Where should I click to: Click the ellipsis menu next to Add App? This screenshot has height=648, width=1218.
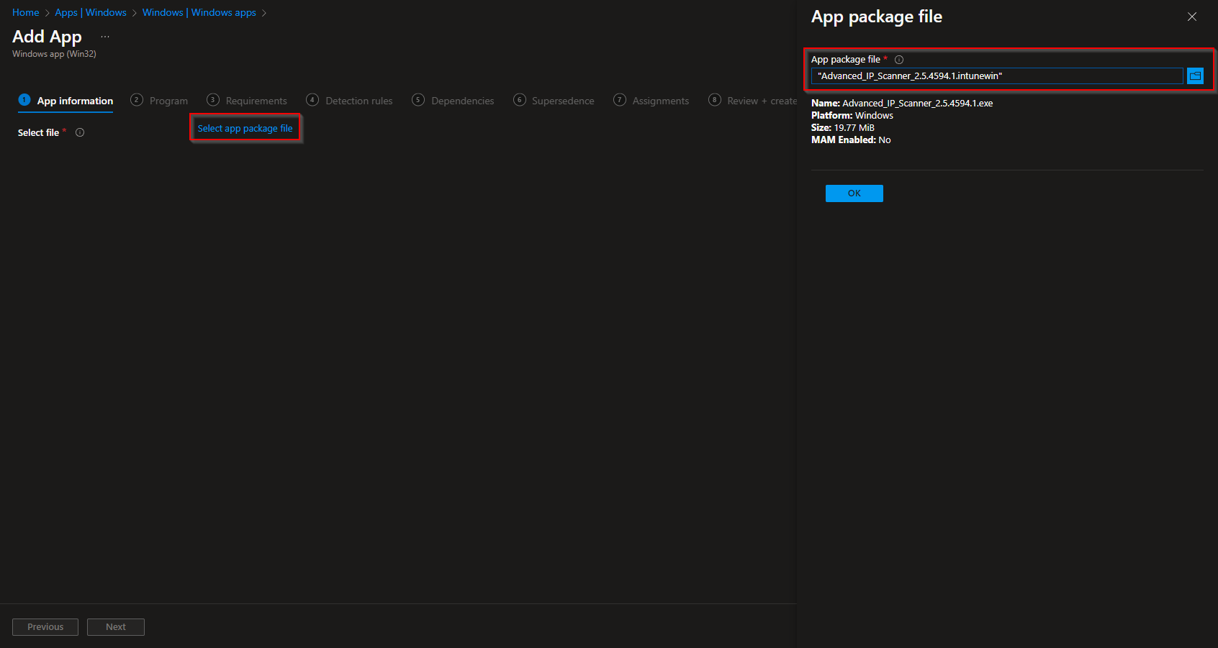(105, 35)
